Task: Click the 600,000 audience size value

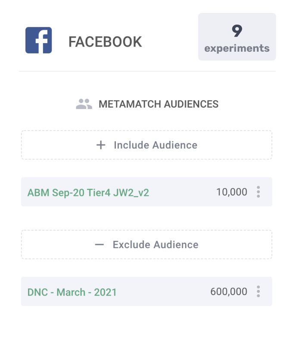Action: pyautogui.click(x=229, y=292)
